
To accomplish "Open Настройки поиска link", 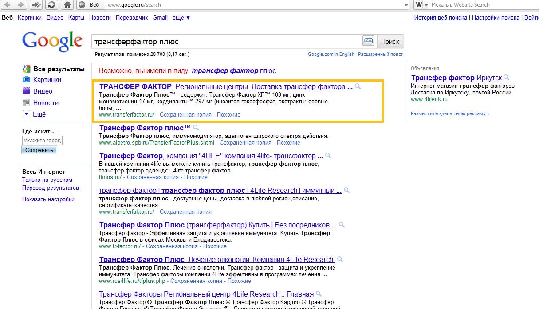I will 496,18.
